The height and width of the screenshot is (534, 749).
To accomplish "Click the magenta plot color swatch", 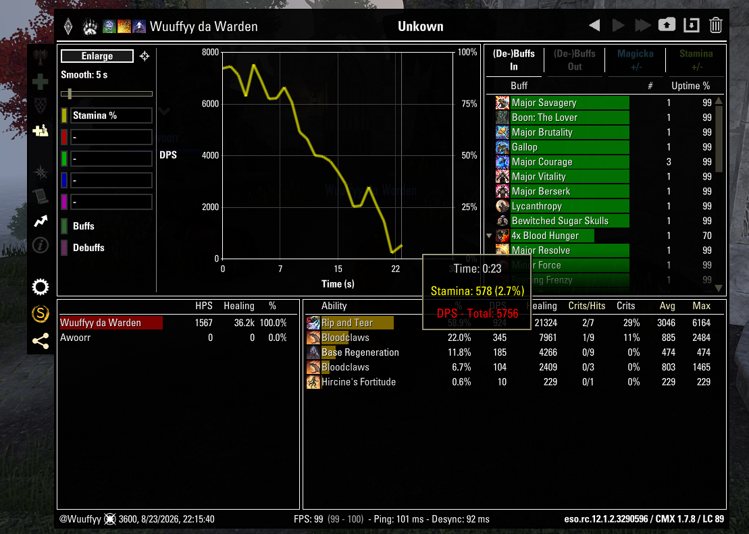I will click(64, 202).
